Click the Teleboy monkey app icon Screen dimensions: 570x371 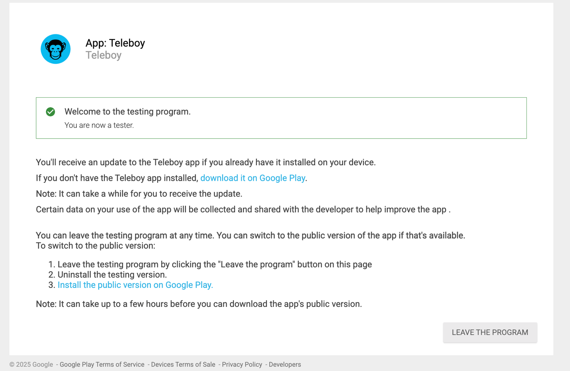[x=55, y=49]
